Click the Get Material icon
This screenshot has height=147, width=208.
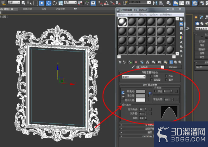[x=120, y=62]
